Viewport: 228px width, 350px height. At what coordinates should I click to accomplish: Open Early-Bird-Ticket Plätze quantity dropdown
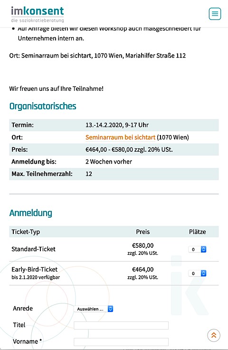[198, 273]
